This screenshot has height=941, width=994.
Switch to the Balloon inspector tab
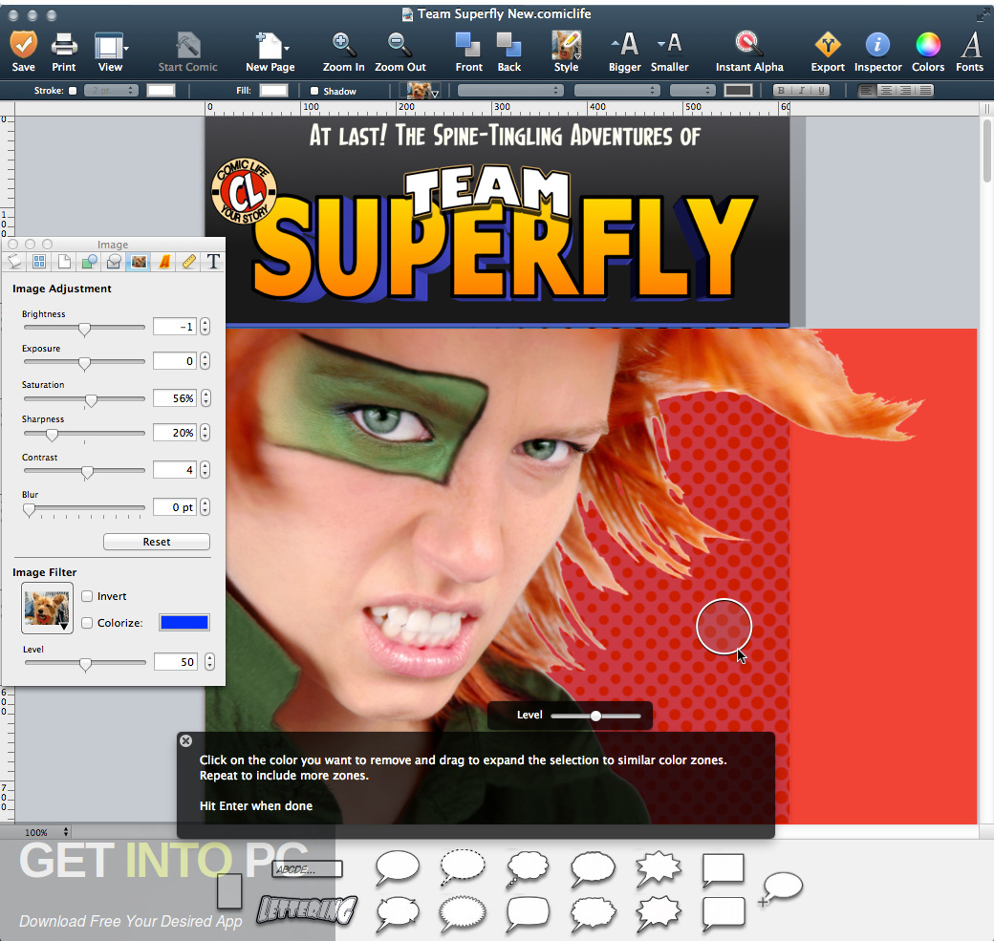coord(114,261)
